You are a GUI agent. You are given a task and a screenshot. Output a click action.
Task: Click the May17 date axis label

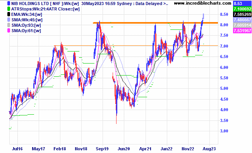tap(39, 149)
